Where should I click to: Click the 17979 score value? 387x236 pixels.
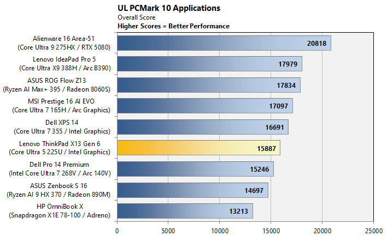coord(288,64)
